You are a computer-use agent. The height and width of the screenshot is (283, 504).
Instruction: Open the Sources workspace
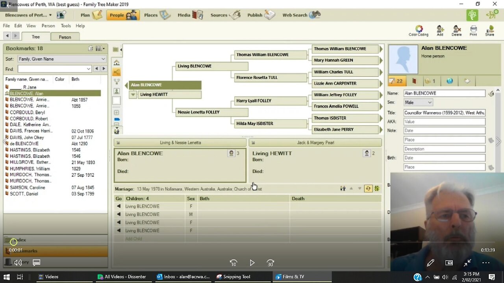(x=226, y=15)
